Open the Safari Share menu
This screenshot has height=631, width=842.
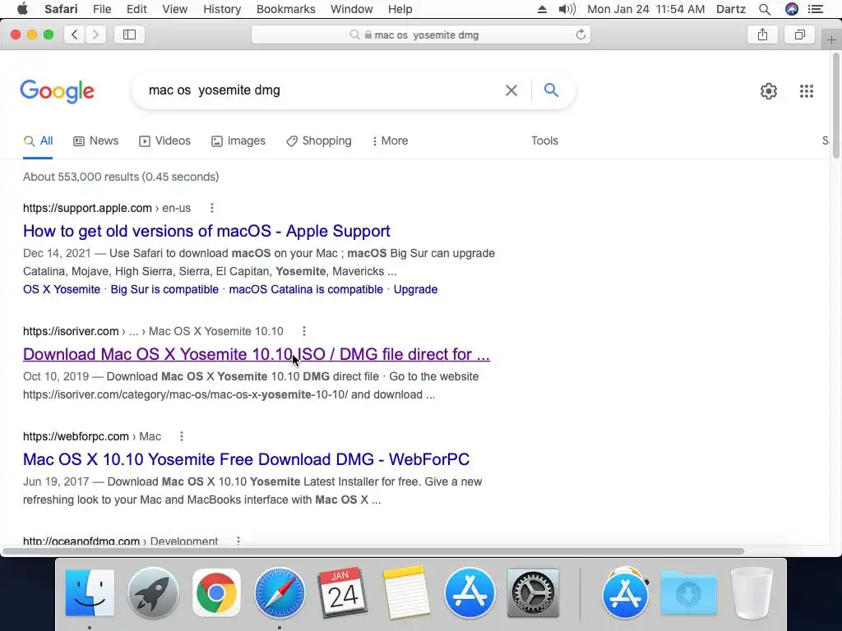pyautogui.click(x=762, y=35)
